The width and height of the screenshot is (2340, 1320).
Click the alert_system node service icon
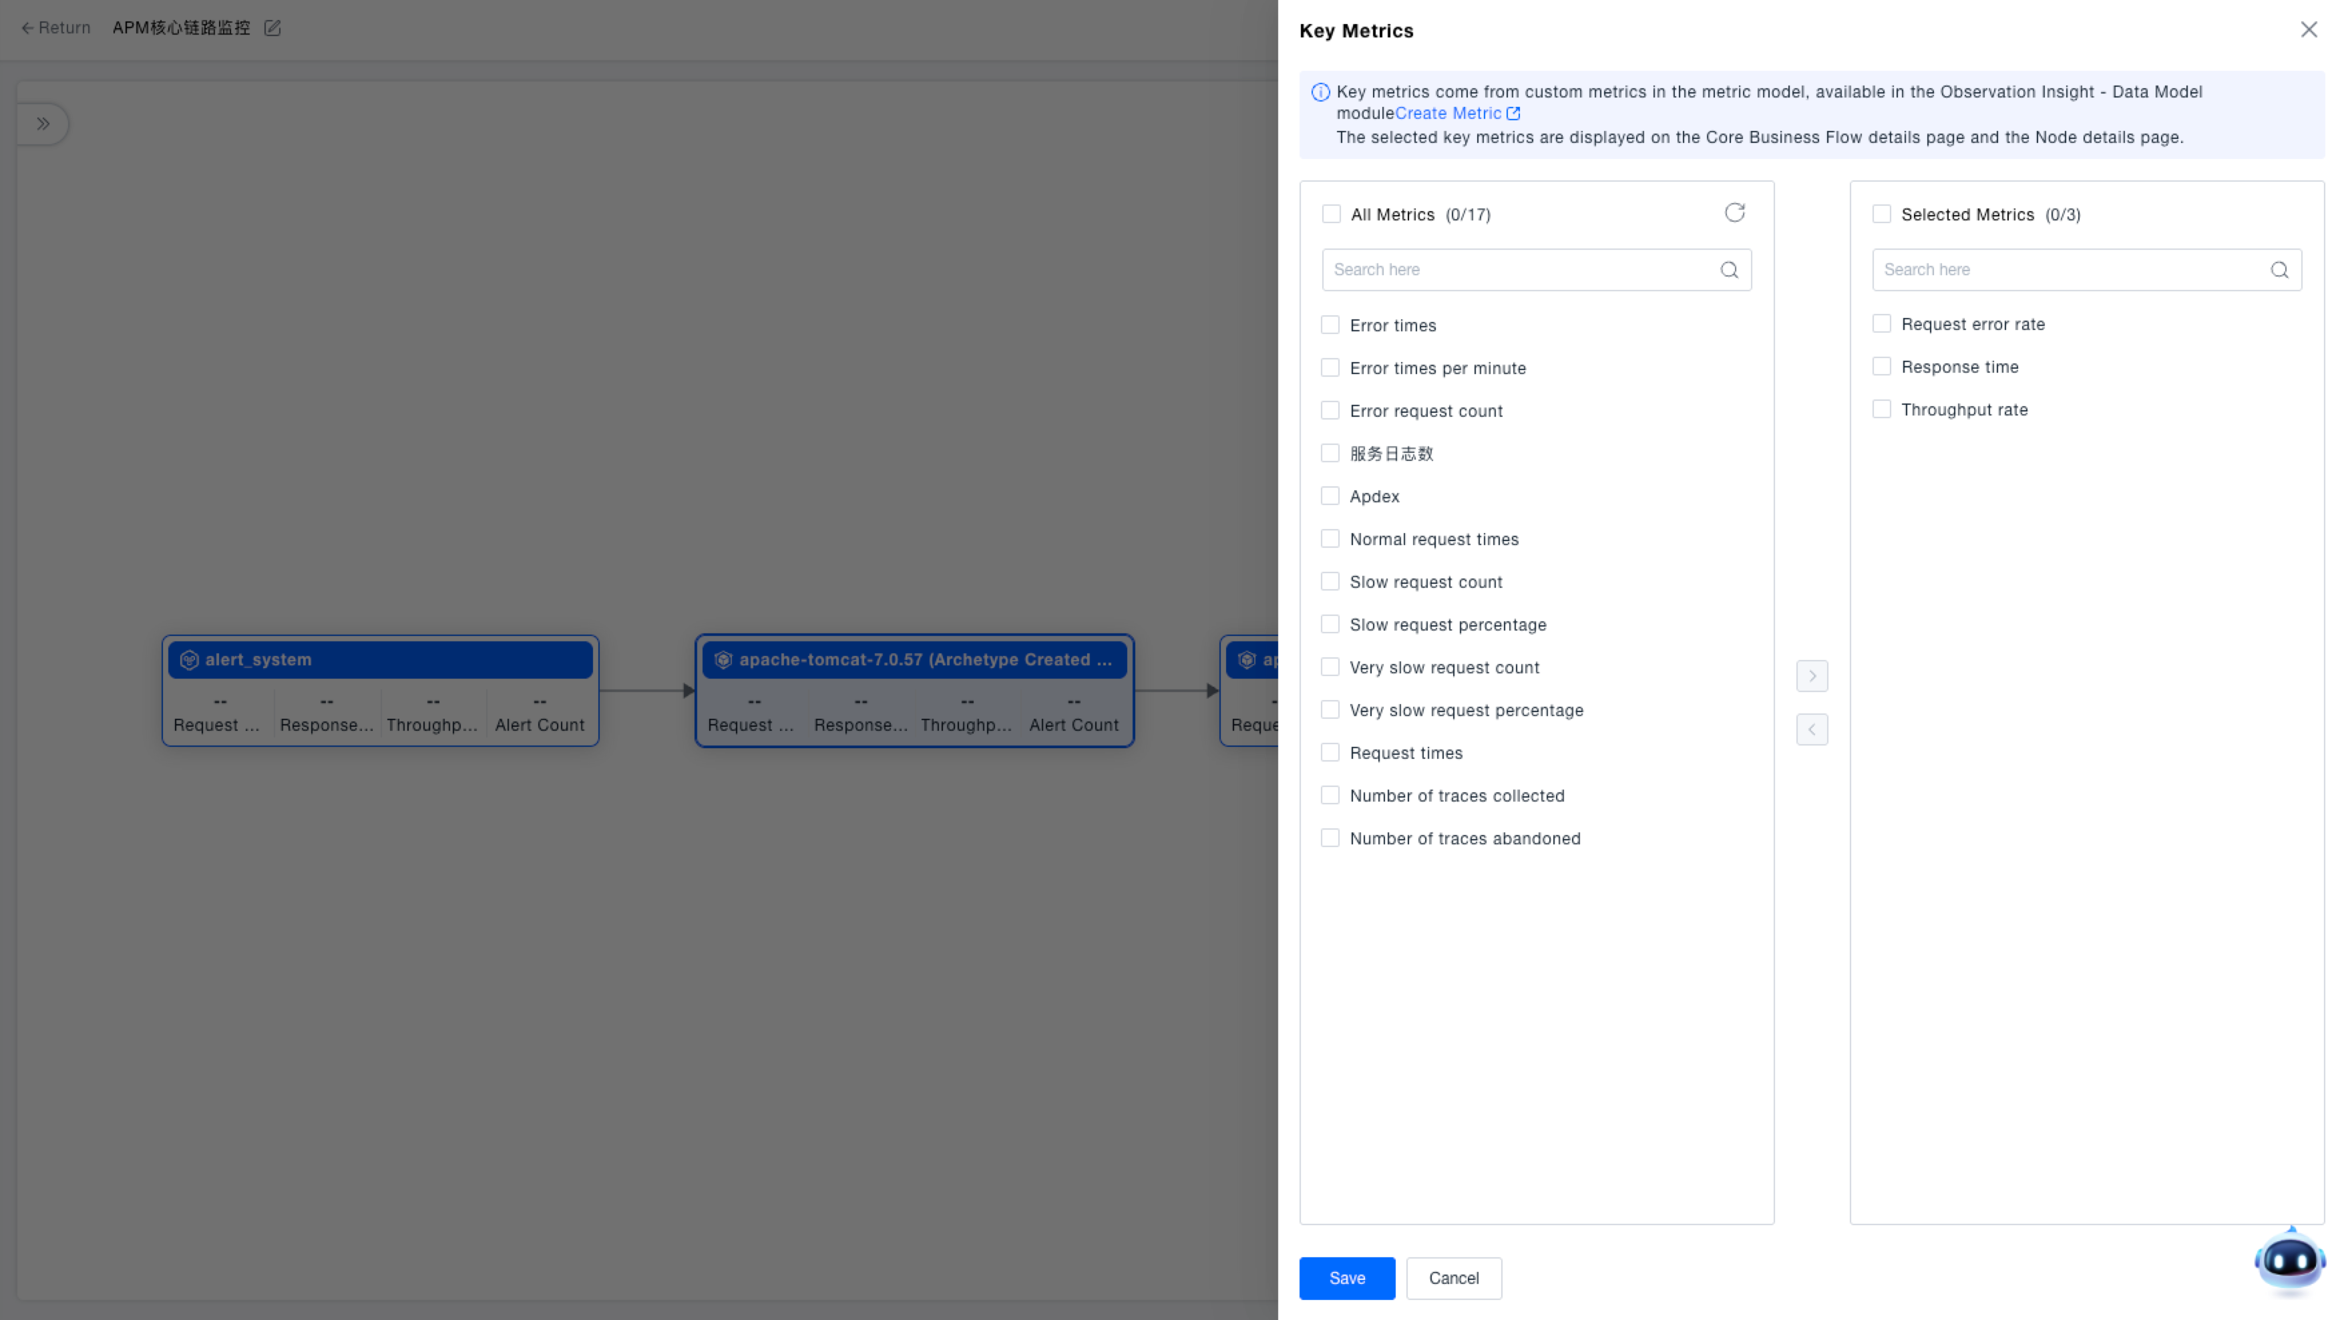tap(189, 661)
